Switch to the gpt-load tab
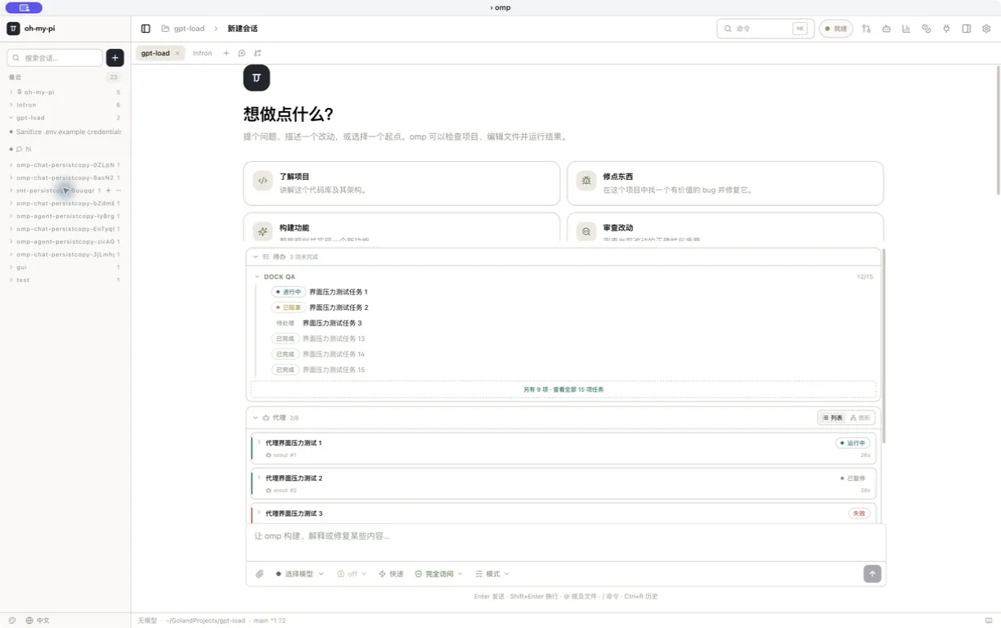 (155, 53)
